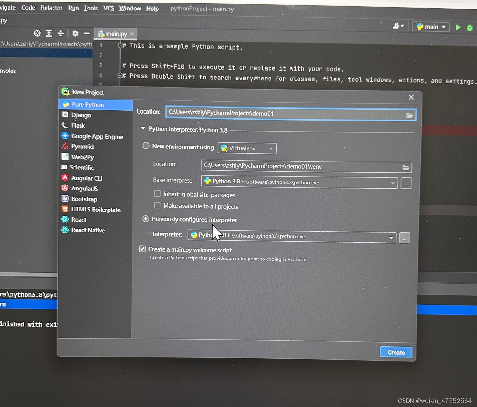Image resolution: width=477 pixels, height=407 pixels.
Task: Click the Create button
Action: click(396, 352)
